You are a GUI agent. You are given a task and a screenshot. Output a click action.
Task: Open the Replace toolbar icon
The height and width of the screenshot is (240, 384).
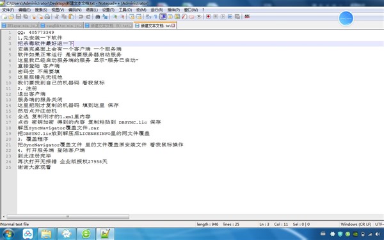[x=105, y=17]
